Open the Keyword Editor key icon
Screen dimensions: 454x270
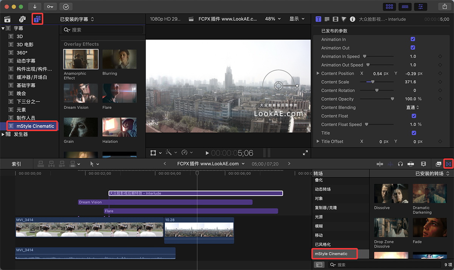(50, 6)
